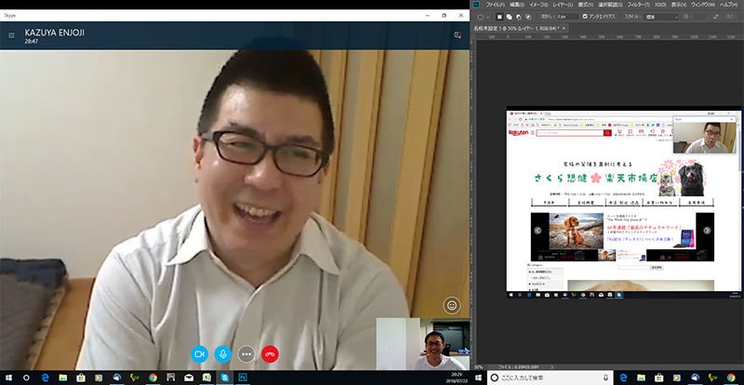This screenshot has height=385, width=744.
Task: End the Skype call
Action: click(270, 354)
